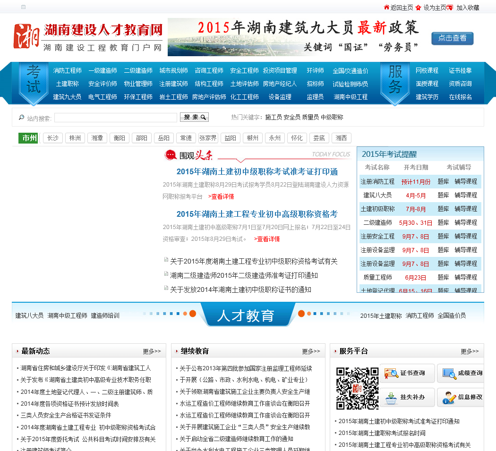Click the 证书查询 icon button

(x=407, y=373)
